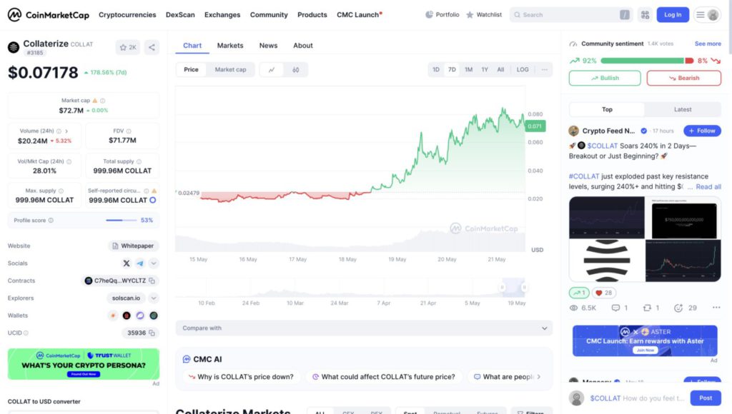Toggle chart to Market cap view

coord(230,70)
